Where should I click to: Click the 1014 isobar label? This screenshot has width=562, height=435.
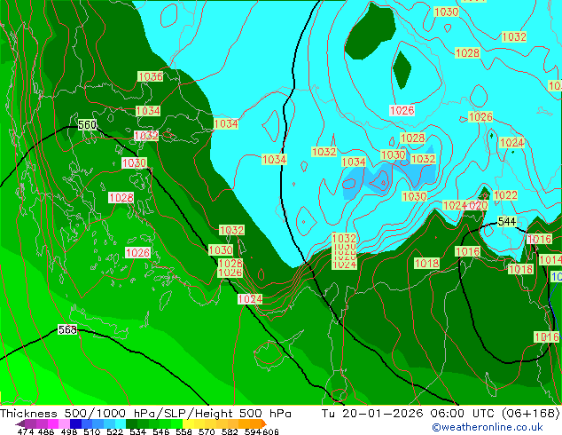coord(550,260)
